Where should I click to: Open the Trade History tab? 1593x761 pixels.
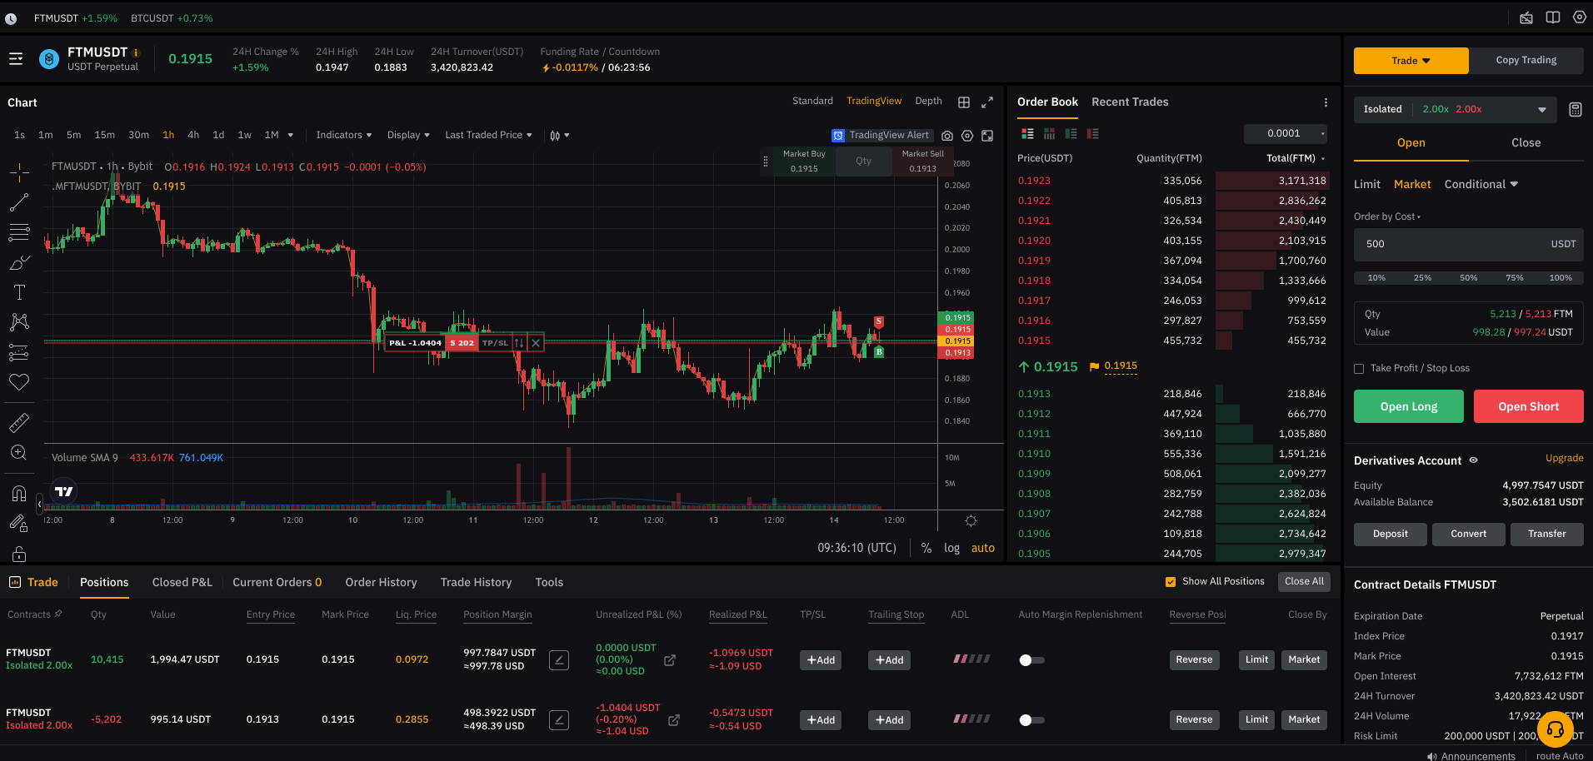click(476, 582)
